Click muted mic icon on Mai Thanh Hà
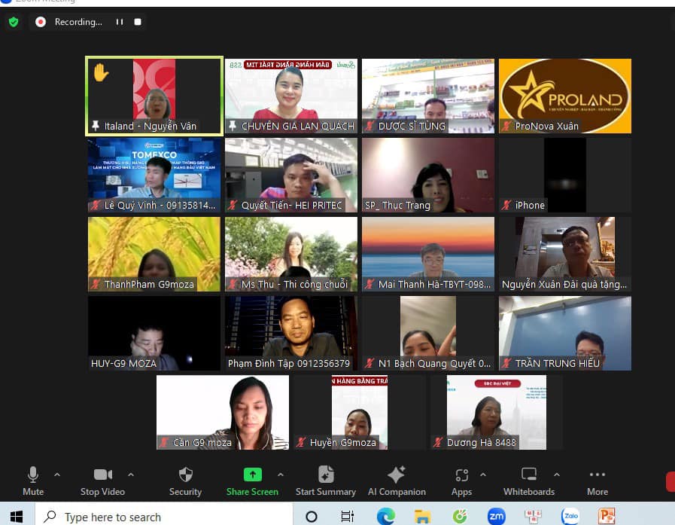This screenshot has width=675, height=525. (369, 285)
